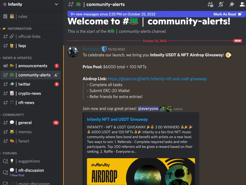Click the 1 New Post label

coord(17,175)
